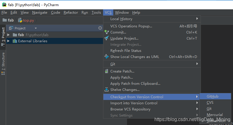The width and height of the screenshot is (233, 125).
Task: Choose GitHub in checkout submenu
Action: click(x=215, y=96)
